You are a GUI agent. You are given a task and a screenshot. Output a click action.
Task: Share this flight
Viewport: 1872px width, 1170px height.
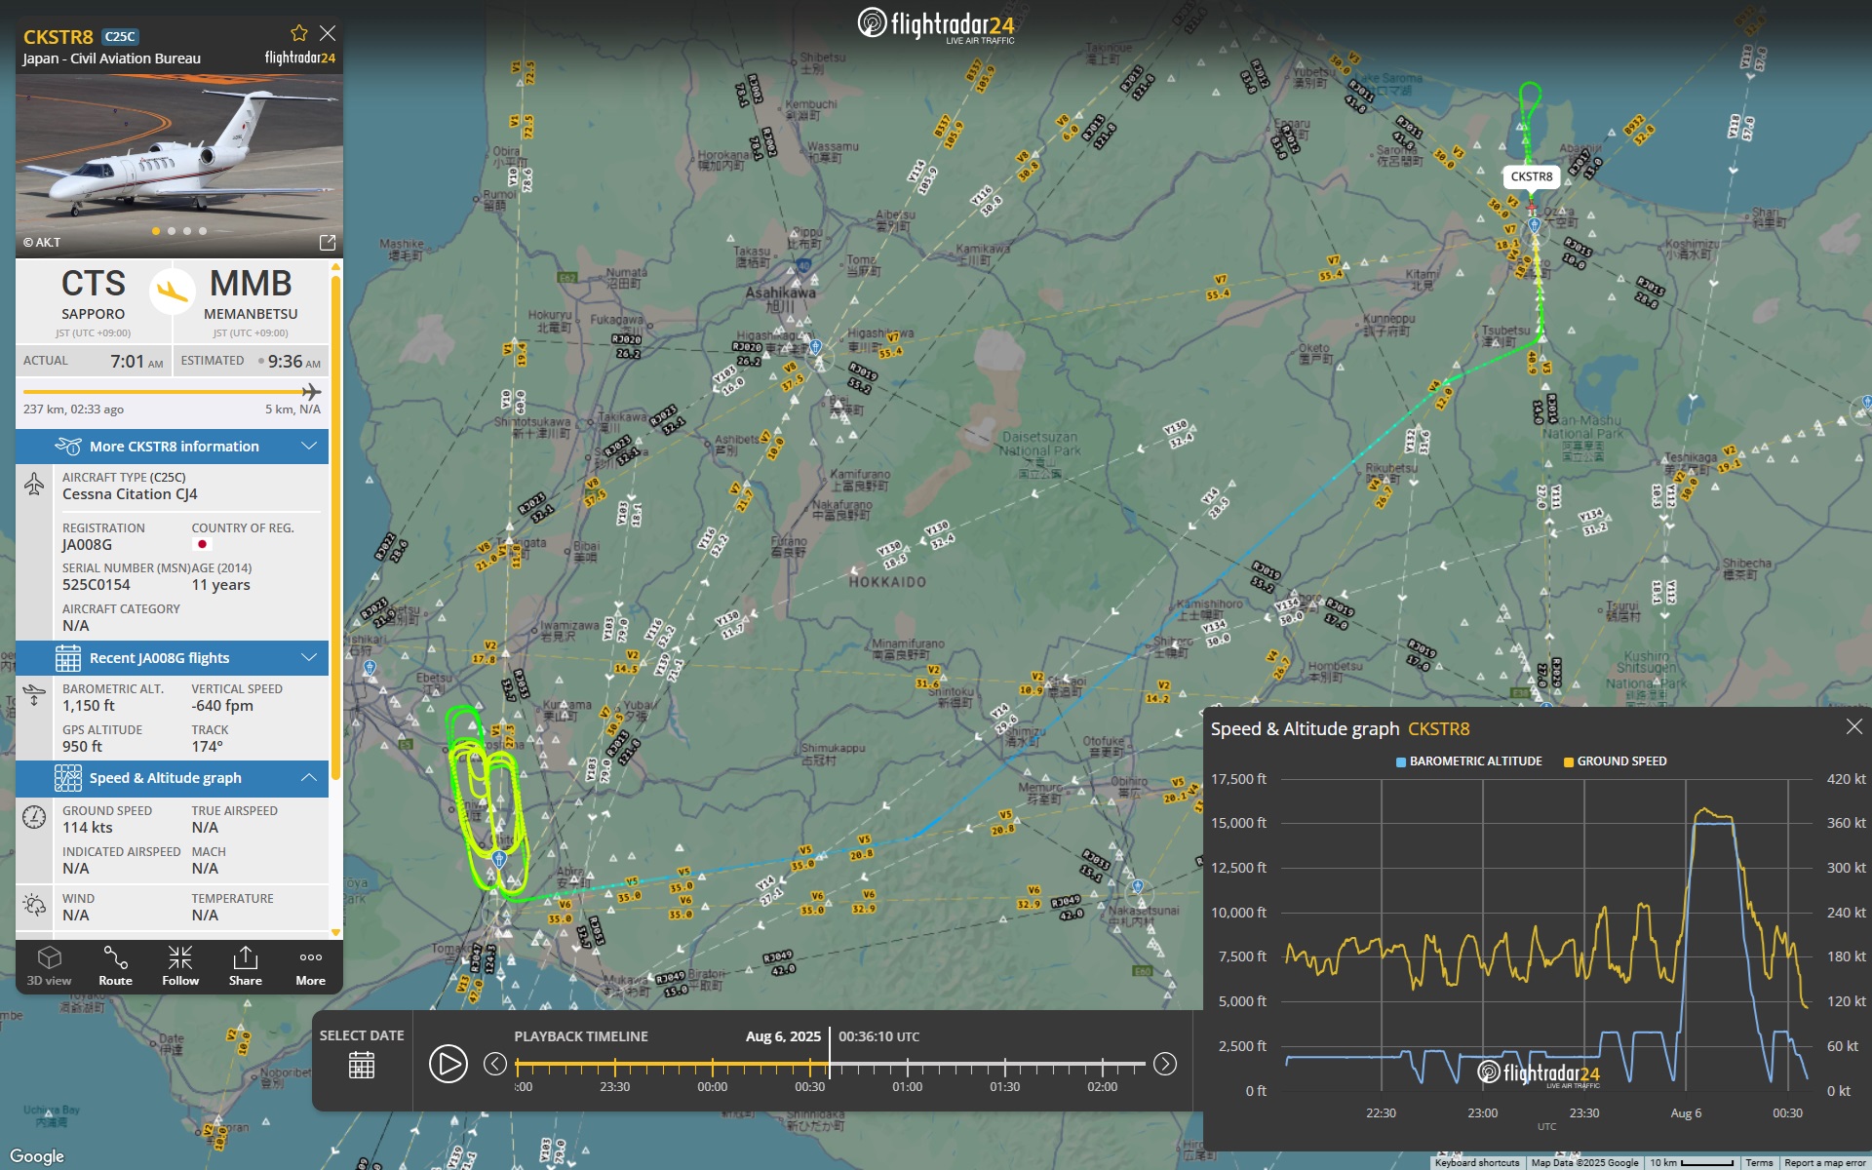pos(246,966)
